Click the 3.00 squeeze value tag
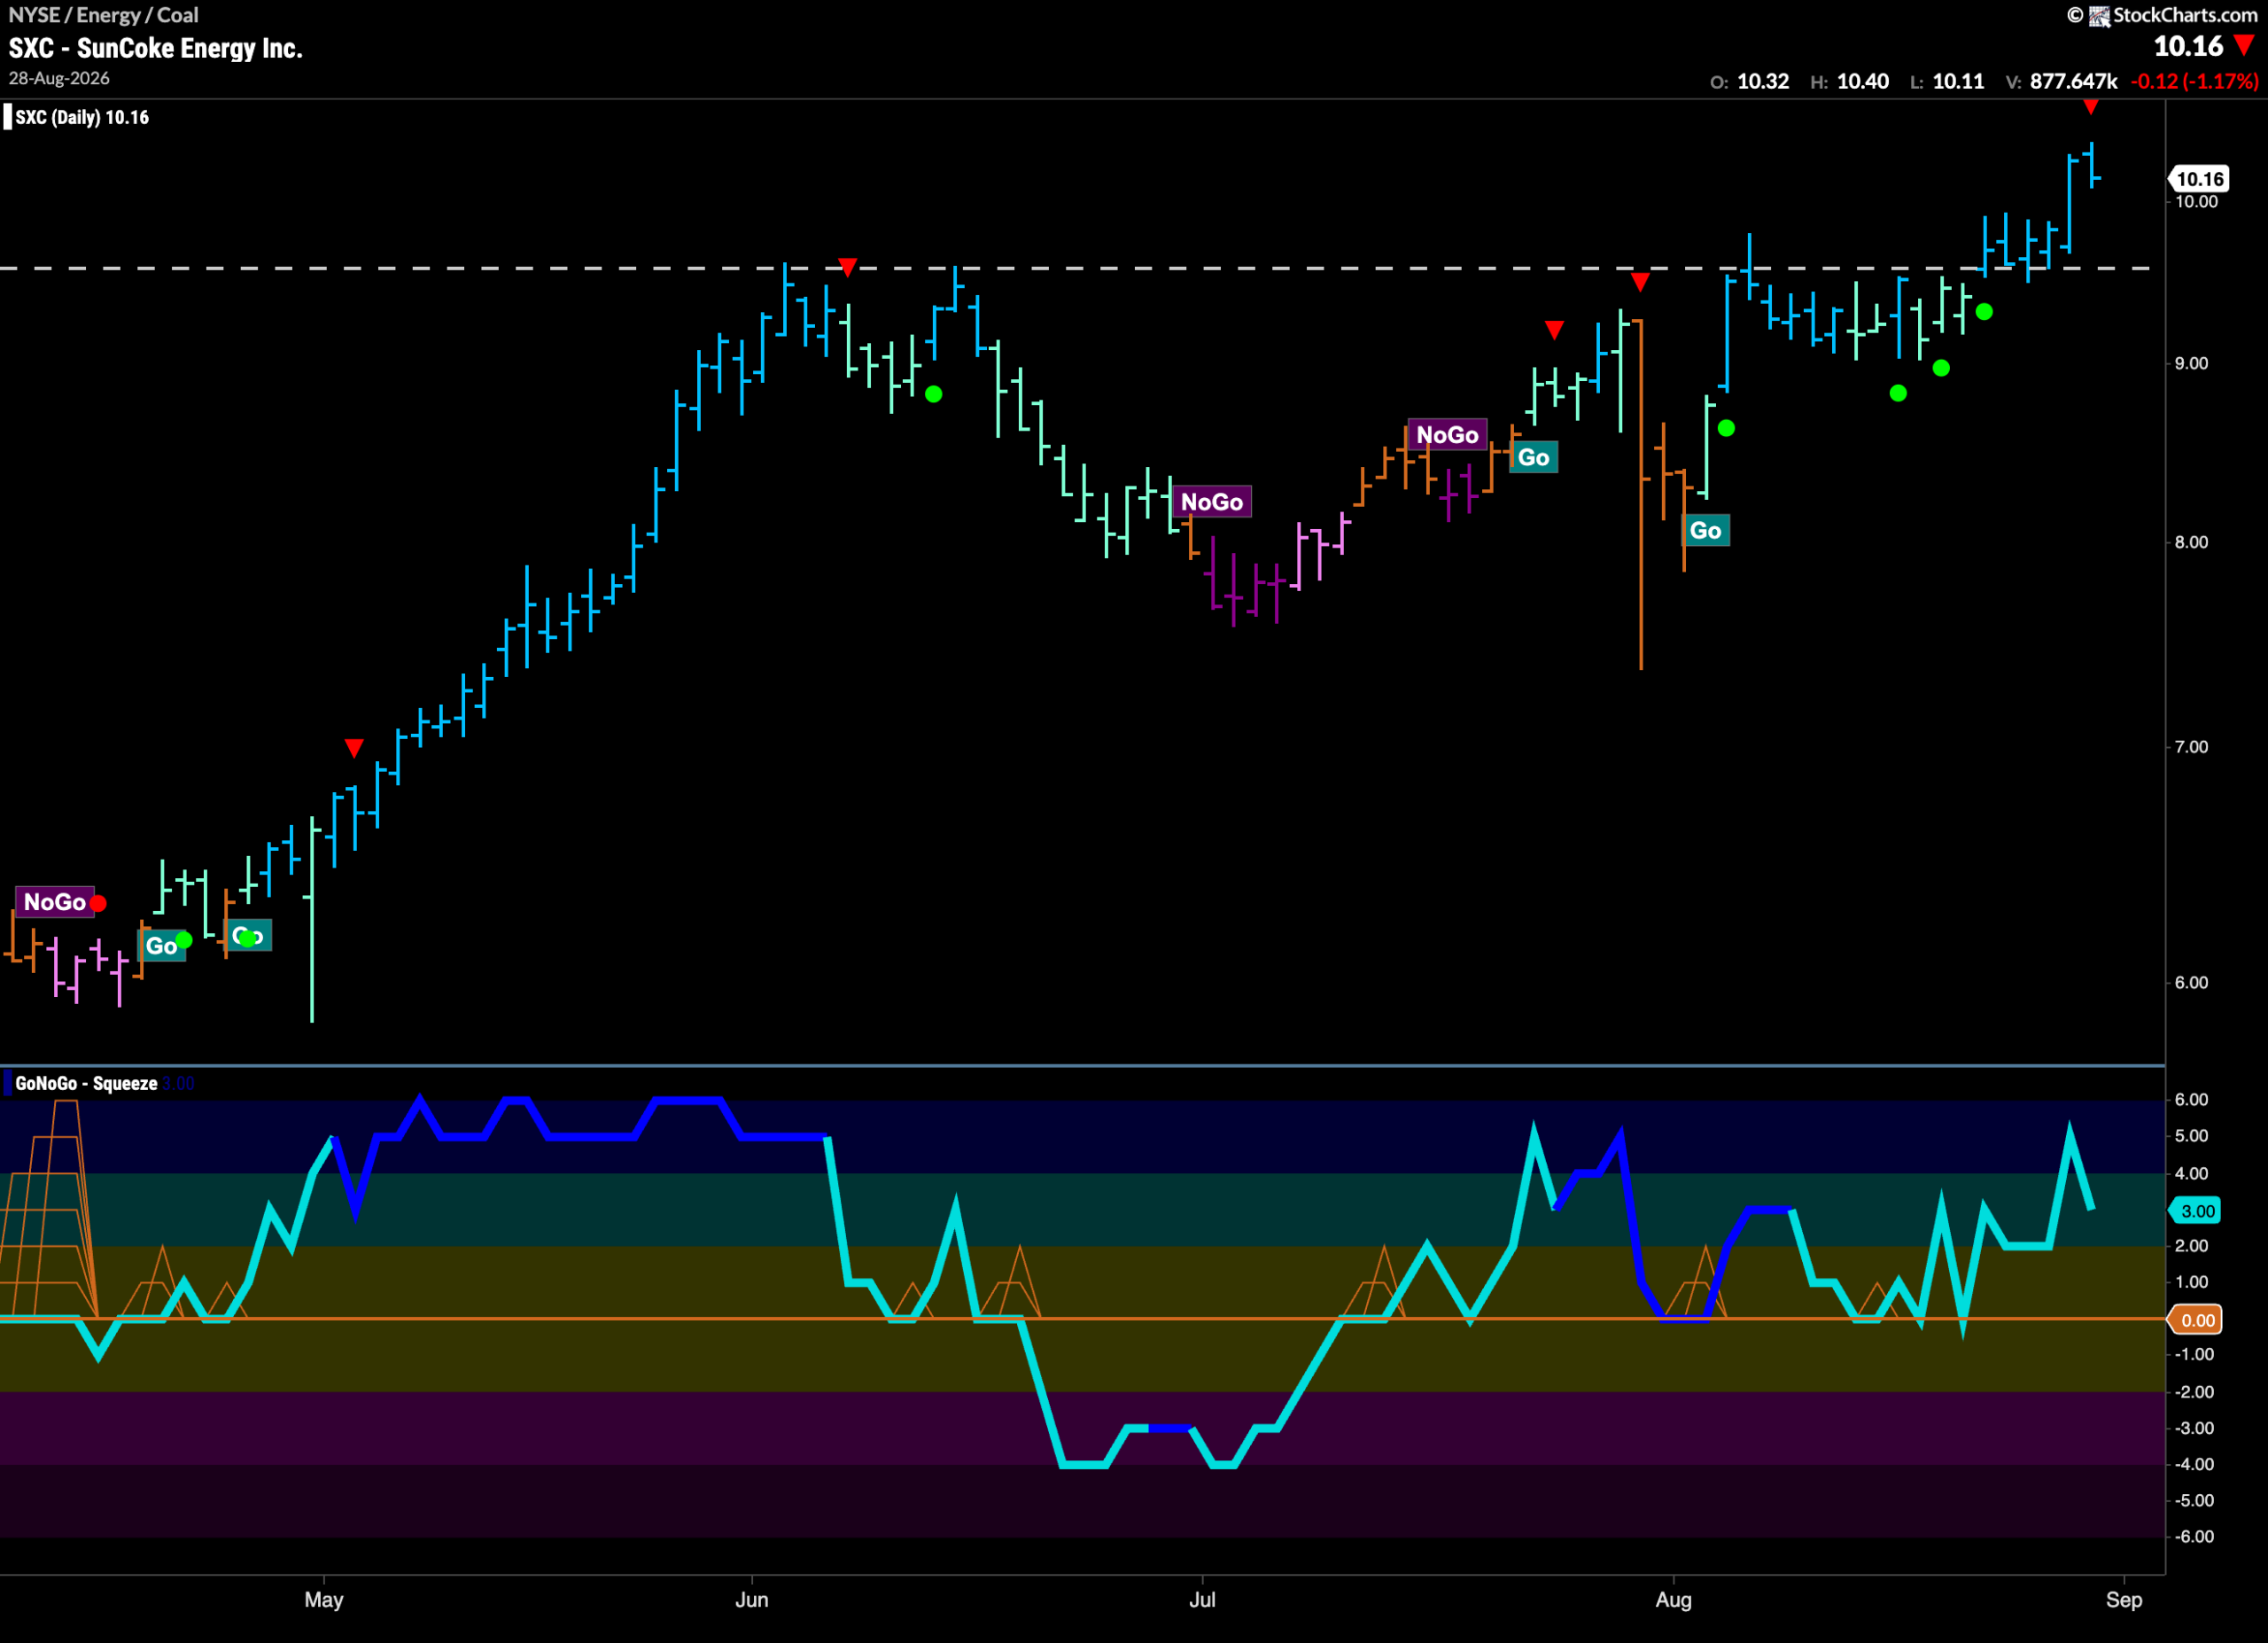The width and height of the screenshot is (2268, 1643). pyautogui.click(x=2196, y=1211)
